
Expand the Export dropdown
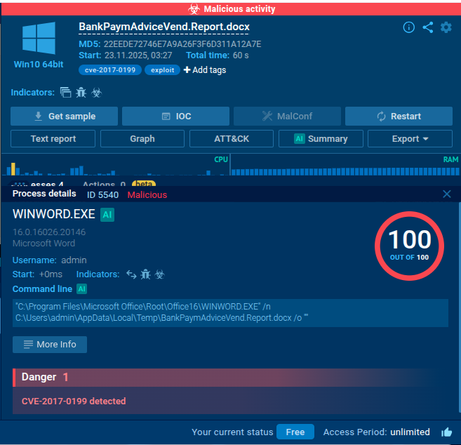[410, 138]
